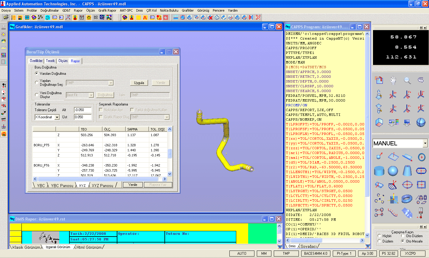429x258 pixels.
Task: Open the MANUEL mode dropdown
Action: coord(425,144)
